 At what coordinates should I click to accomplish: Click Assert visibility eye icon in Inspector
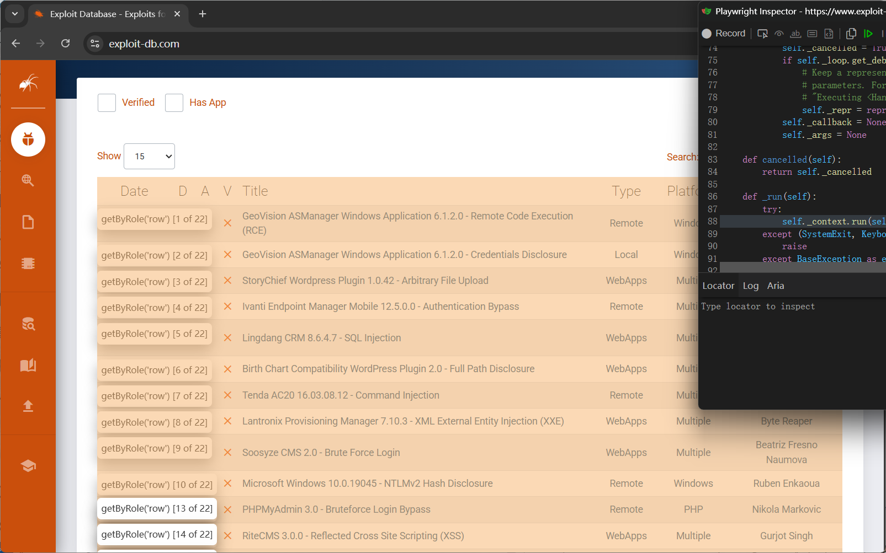coord(779,34)
